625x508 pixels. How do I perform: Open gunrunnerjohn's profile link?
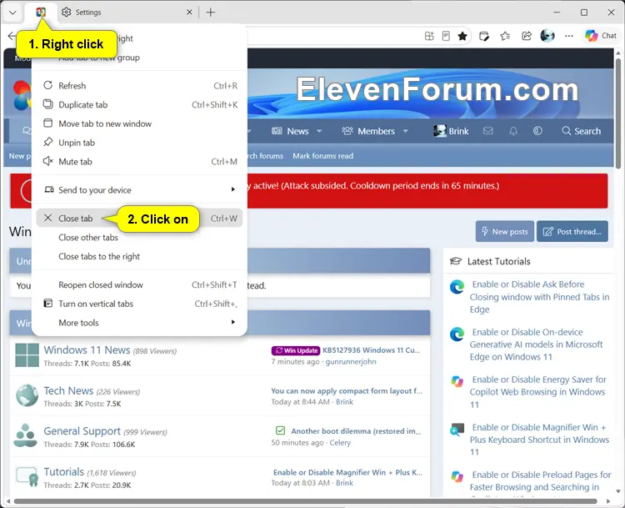tap(351, 361)
